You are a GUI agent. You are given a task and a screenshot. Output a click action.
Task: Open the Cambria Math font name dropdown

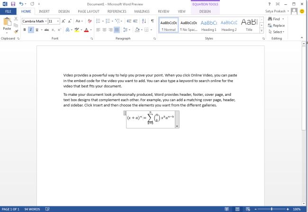(x=46, y=21)
